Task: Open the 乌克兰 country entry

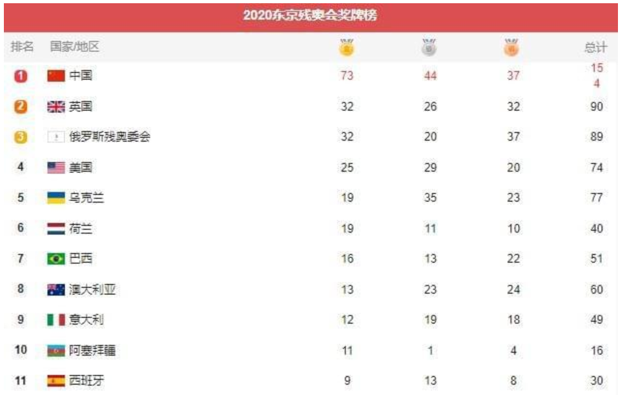Action: tap(87, 198)
